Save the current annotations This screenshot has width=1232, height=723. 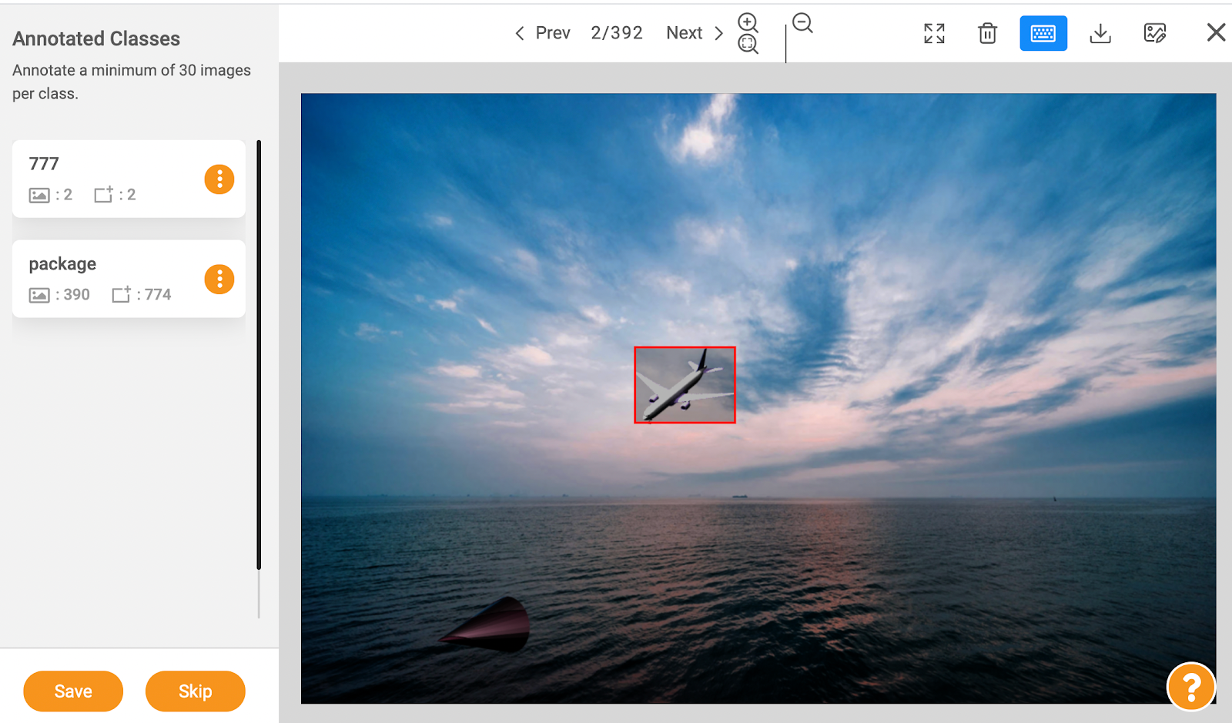coord(72,691)
